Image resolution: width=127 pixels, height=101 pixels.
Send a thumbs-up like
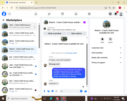pos(86,91)
